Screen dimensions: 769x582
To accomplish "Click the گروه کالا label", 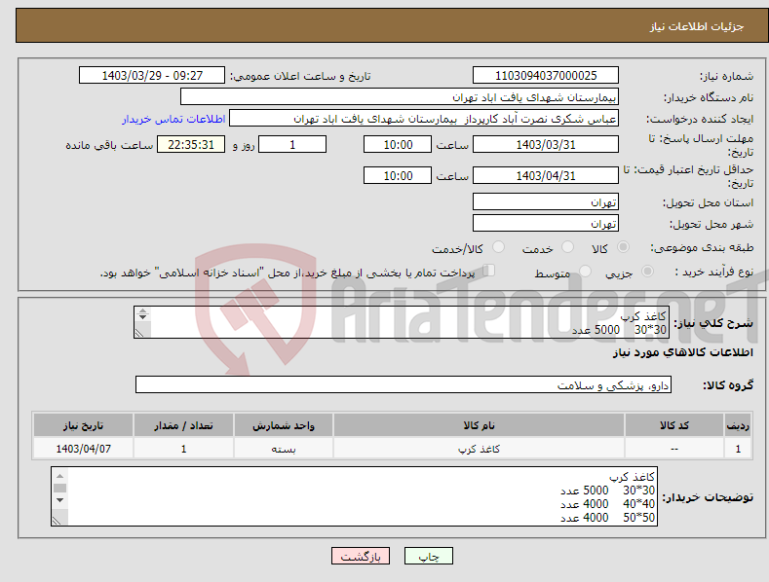I will (728, 385).
